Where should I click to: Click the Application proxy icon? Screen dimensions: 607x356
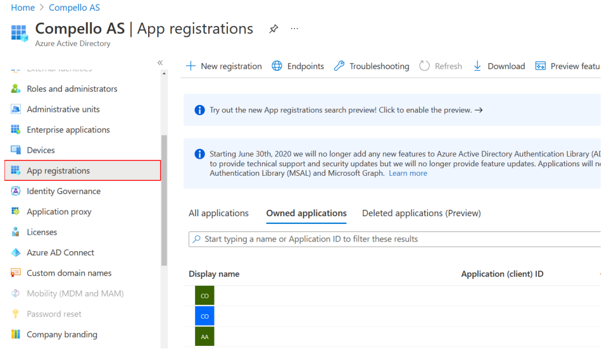click(15, 211)
